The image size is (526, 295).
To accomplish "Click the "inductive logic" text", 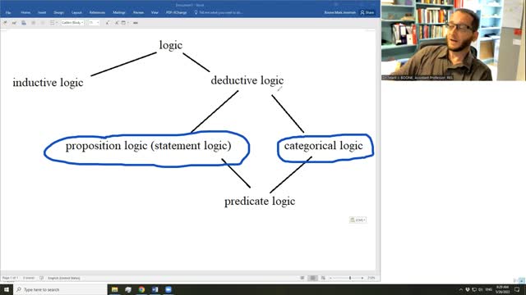I will (48, 83).
